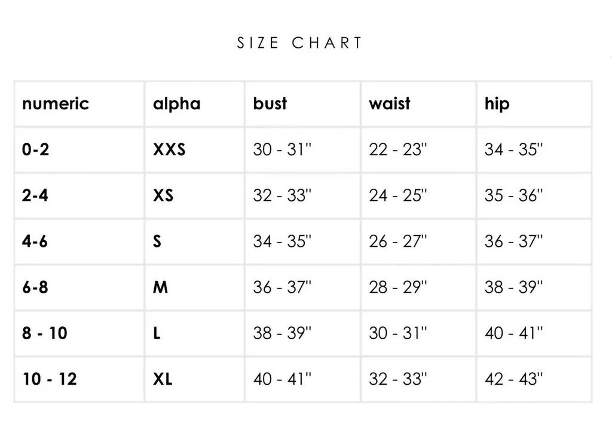Click hip measurement 36 - 37" cell

click(534, 241)
